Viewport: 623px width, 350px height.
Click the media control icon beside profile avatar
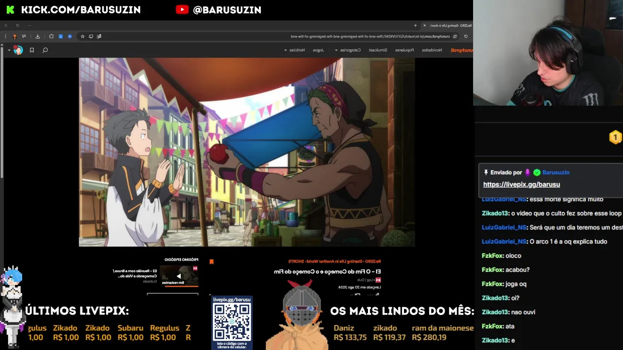[24, 36]
